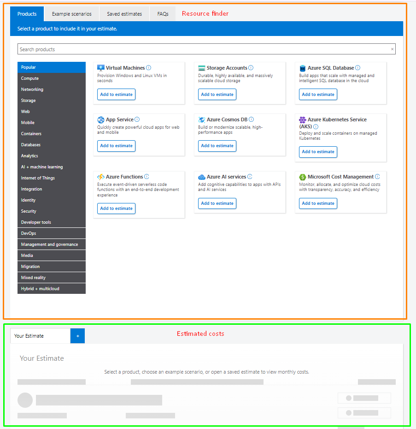Viewport: 416px width, 429px height.
Task: Select the Media category
Action: point(52,256)
